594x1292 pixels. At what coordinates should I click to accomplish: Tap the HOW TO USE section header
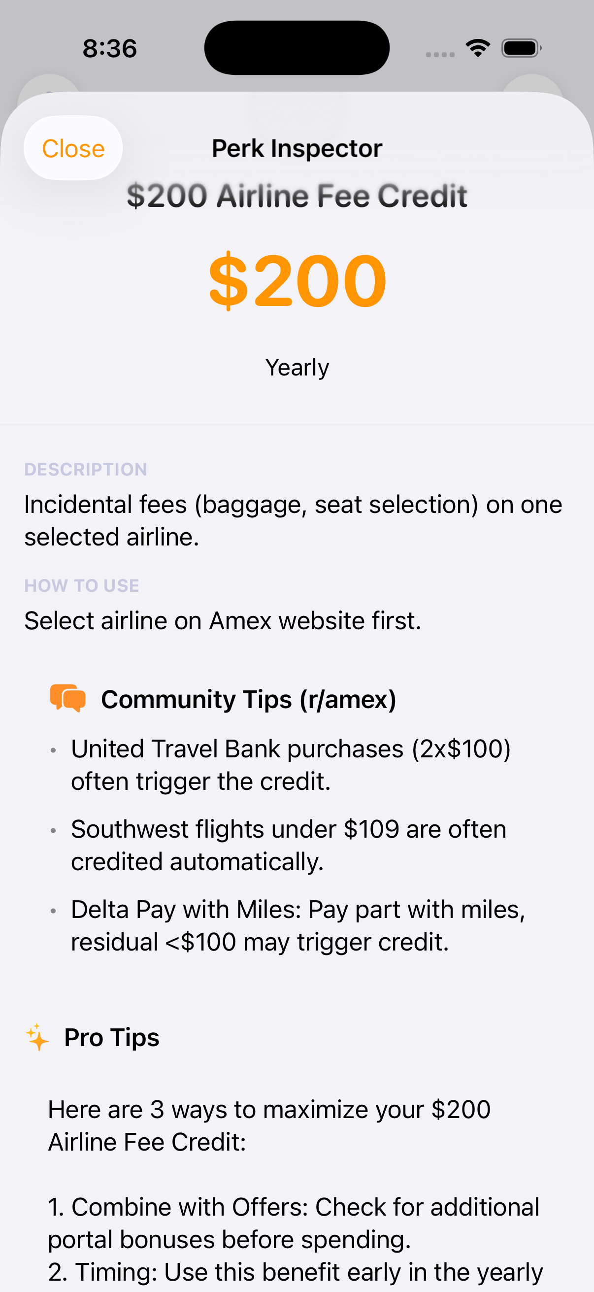[82, 585]
